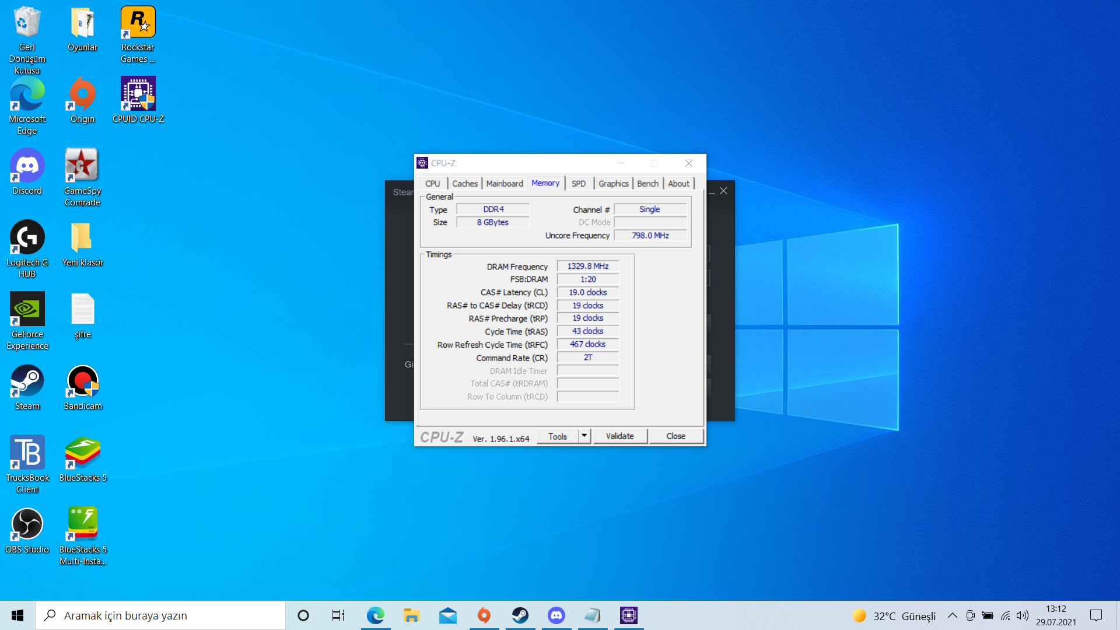Click the Windows search box
Image resolution: width=1120 pixels, height=630 pixels.
tap(160, 615)
